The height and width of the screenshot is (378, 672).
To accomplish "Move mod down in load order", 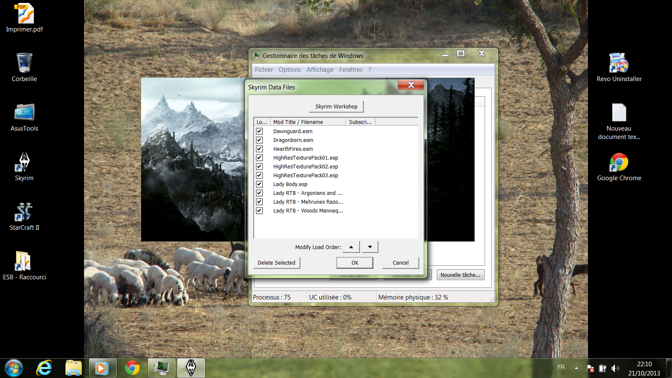I will pos(370,247).
